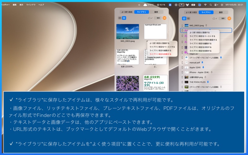Viewport: 248px width, 155px height.
Task: Choose ライブラリ項目を削除する in the left context menu
Action: click(x=160, y=54)
